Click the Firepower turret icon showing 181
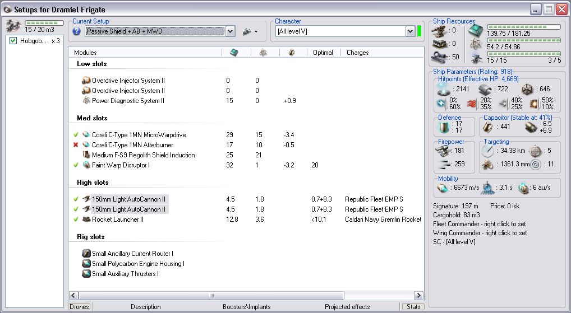The image size is (571, 313). pyautogui.click(x=444, y=150)
